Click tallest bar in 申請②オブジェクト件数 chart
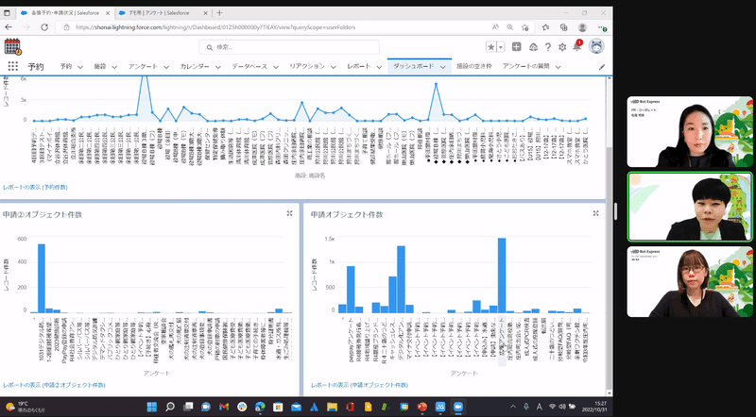This screenshot has height=417, width=756. 42,278
